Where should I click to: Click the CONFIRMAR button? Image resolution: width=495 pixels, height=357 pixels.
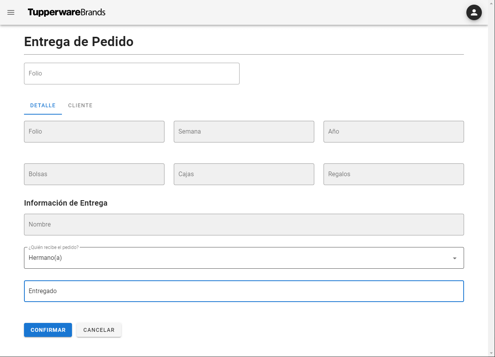point(48,330)
